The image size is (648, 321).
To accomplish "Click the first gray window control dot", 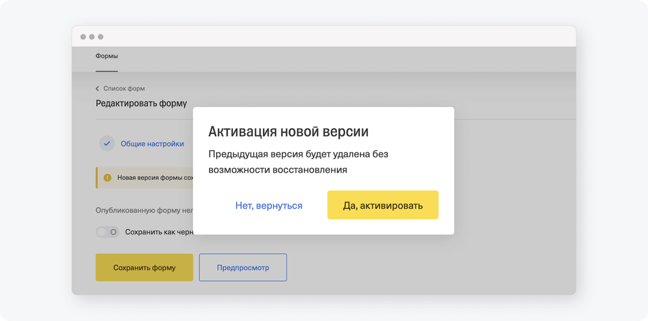I will click(83, 37).
